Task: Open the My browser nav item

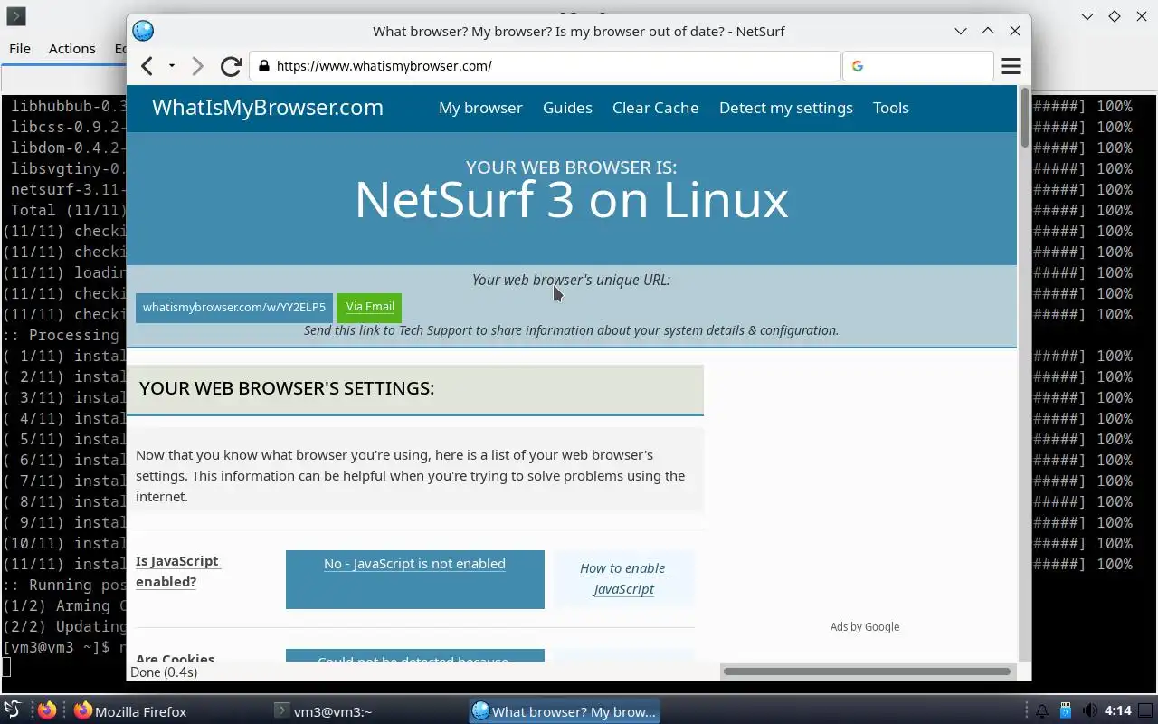Action: tap(480, 108)
